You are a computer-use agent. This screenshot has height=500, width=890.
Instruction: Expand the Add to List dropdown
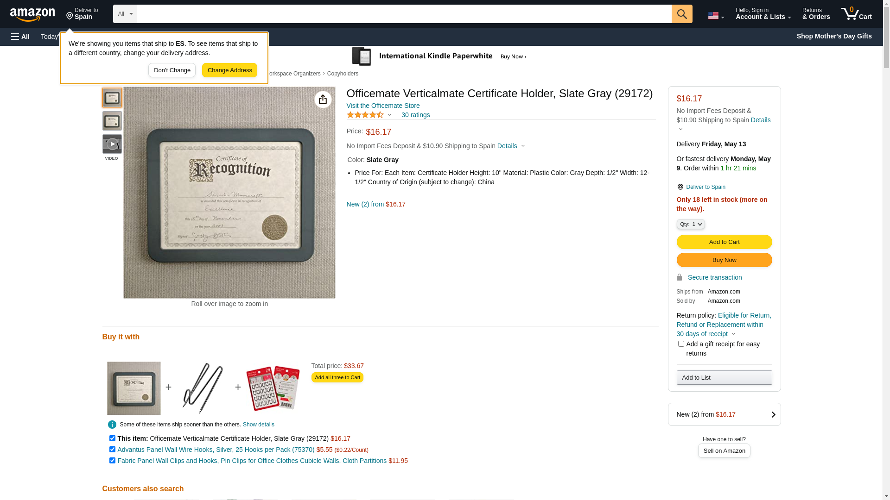click(x=724, y=378)
